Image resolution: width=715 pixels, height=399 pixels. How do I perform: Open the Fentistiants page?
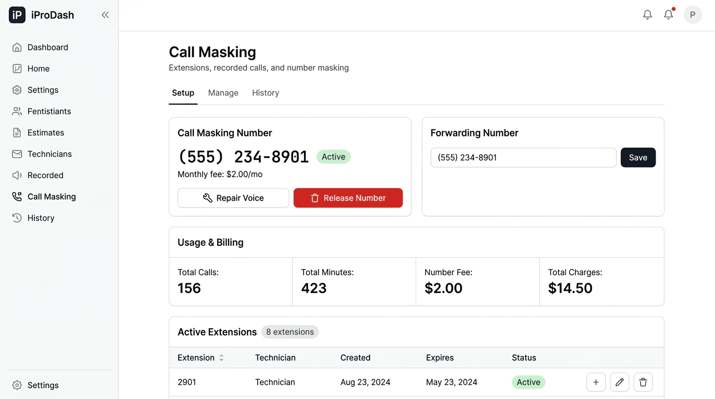point(49,111)
